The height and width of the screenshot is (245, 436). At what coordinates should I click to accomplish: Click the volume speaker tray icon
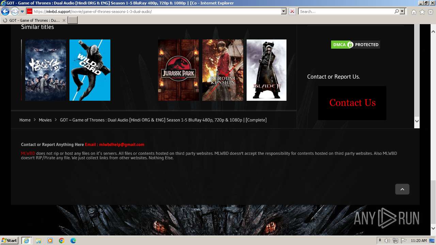pos(387,241)
